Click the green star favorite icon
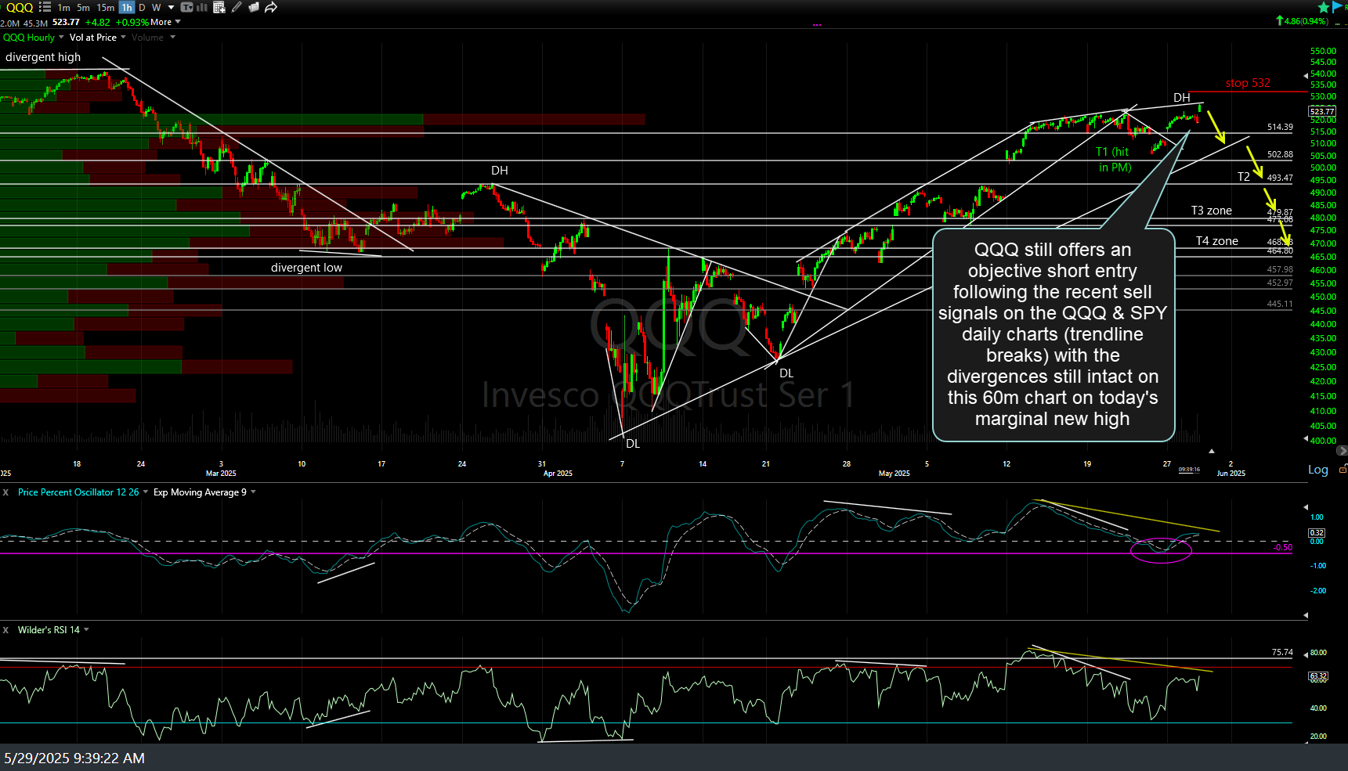 coord(1324,7)
